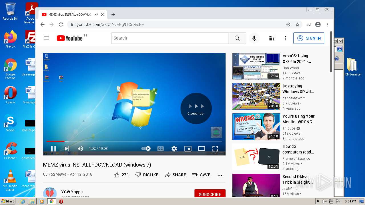Pause the YouTube video
365x205 pixels.
tap(53, 148)
